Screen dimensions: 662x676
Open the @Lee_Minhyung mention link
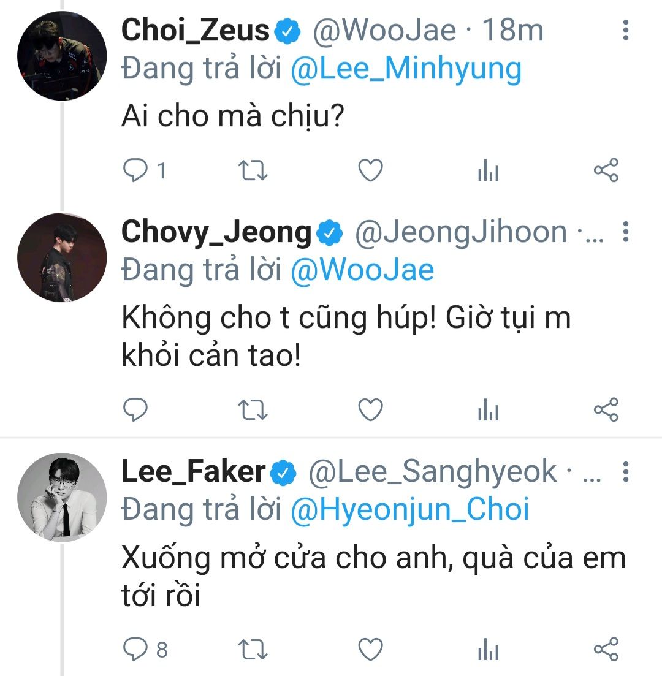406,69
